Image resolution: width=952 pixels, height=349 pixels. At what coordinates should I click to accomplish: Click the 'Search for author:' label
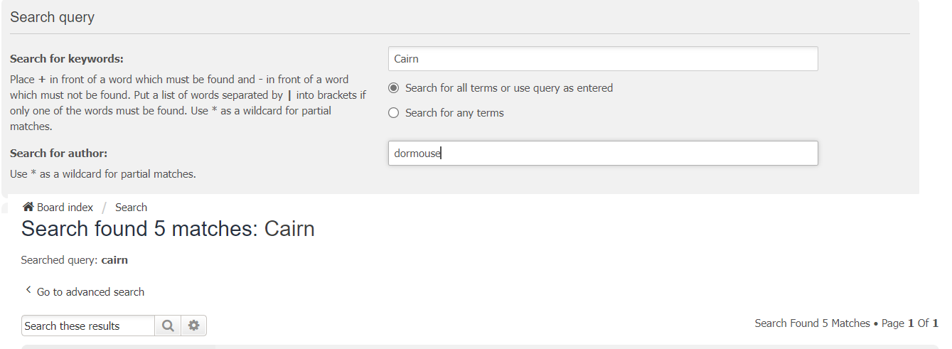[x=58, y=153]
